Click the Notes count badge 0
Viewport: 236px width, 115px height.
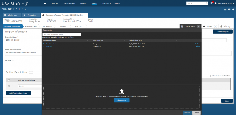pyautogui.click(x=215, y=26)
